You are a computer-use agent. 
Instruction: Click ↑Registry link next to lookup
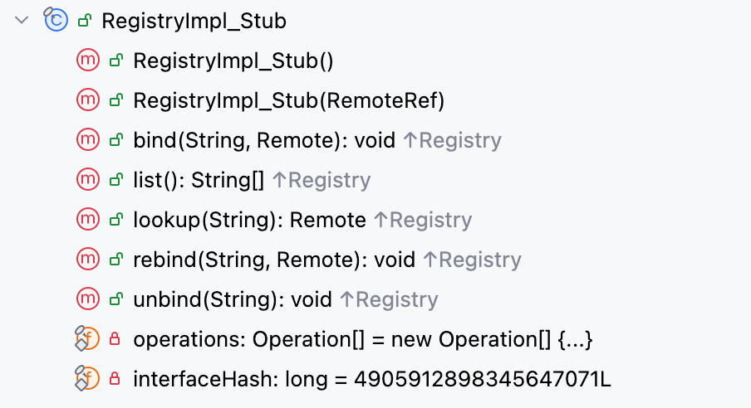coord(423,220)
